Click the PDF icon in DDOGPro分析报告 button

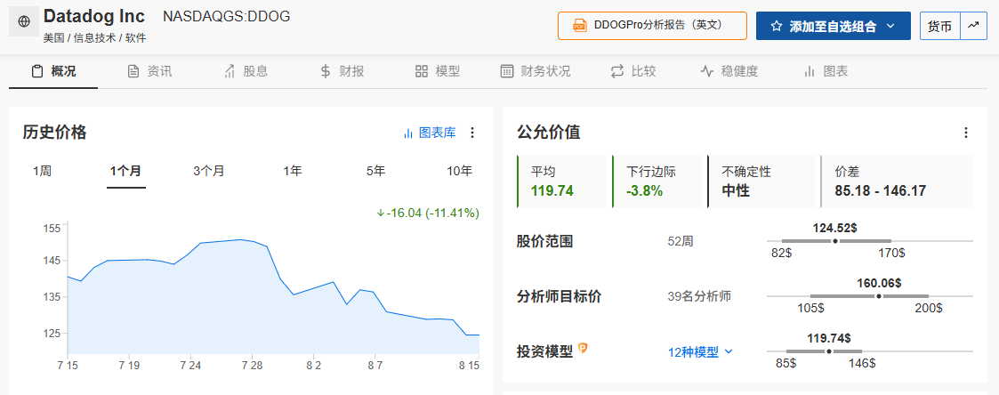(580, 26)
